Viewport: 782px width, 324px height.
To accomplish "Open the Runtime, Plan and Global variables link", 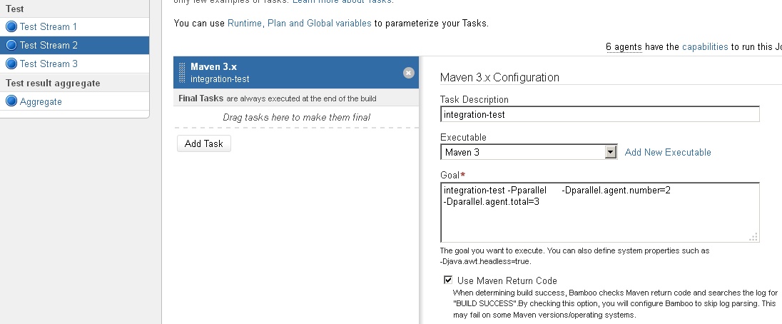I will (x=299, y=23).
